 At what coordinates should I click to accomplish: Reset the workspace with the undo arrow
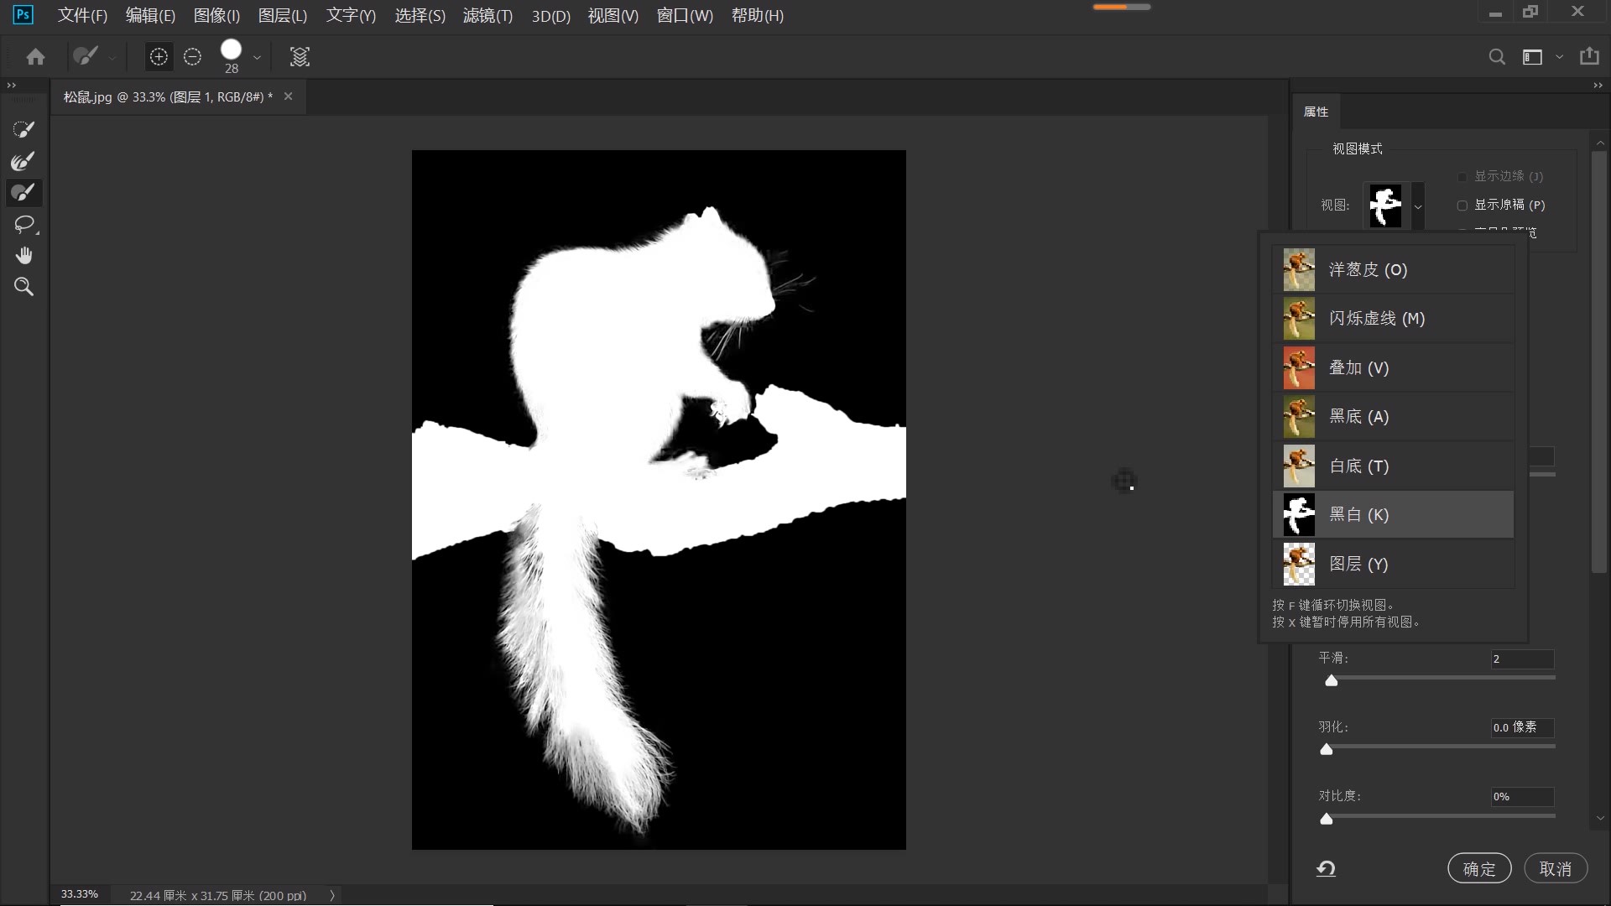[x=1326, y=869]
